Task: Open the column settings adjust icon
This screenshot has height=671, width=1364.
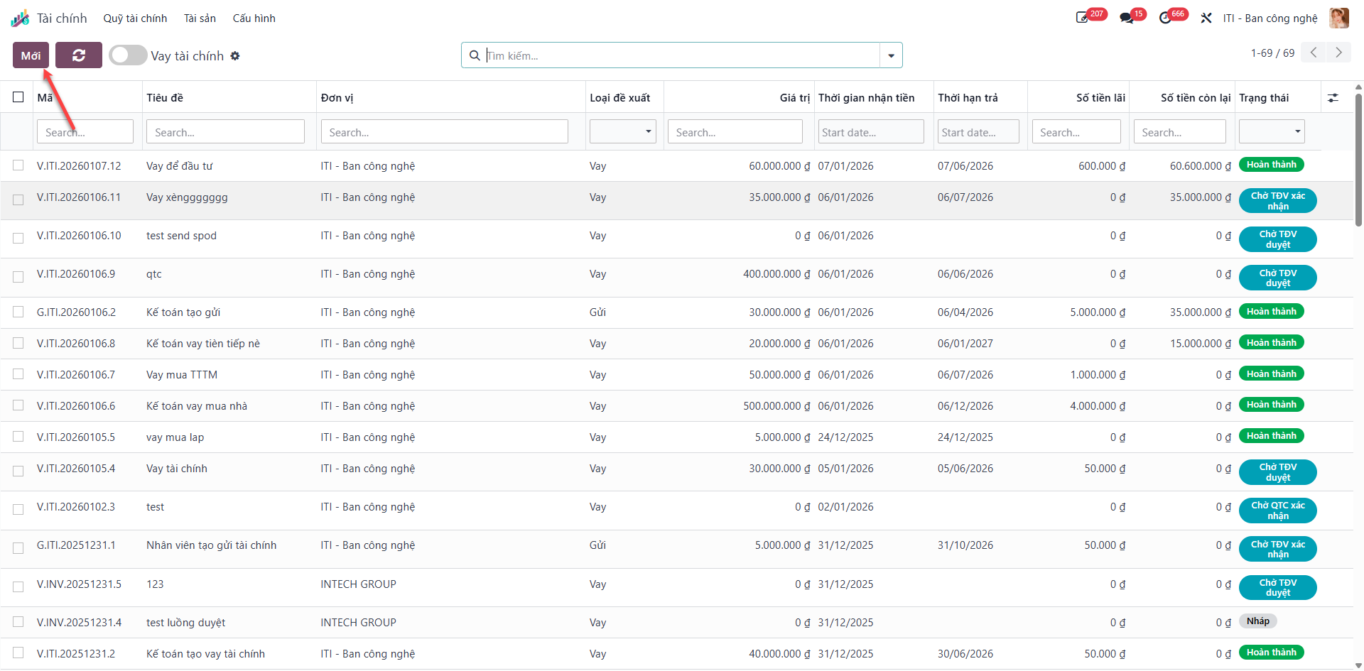Action: click(1333, 98)
